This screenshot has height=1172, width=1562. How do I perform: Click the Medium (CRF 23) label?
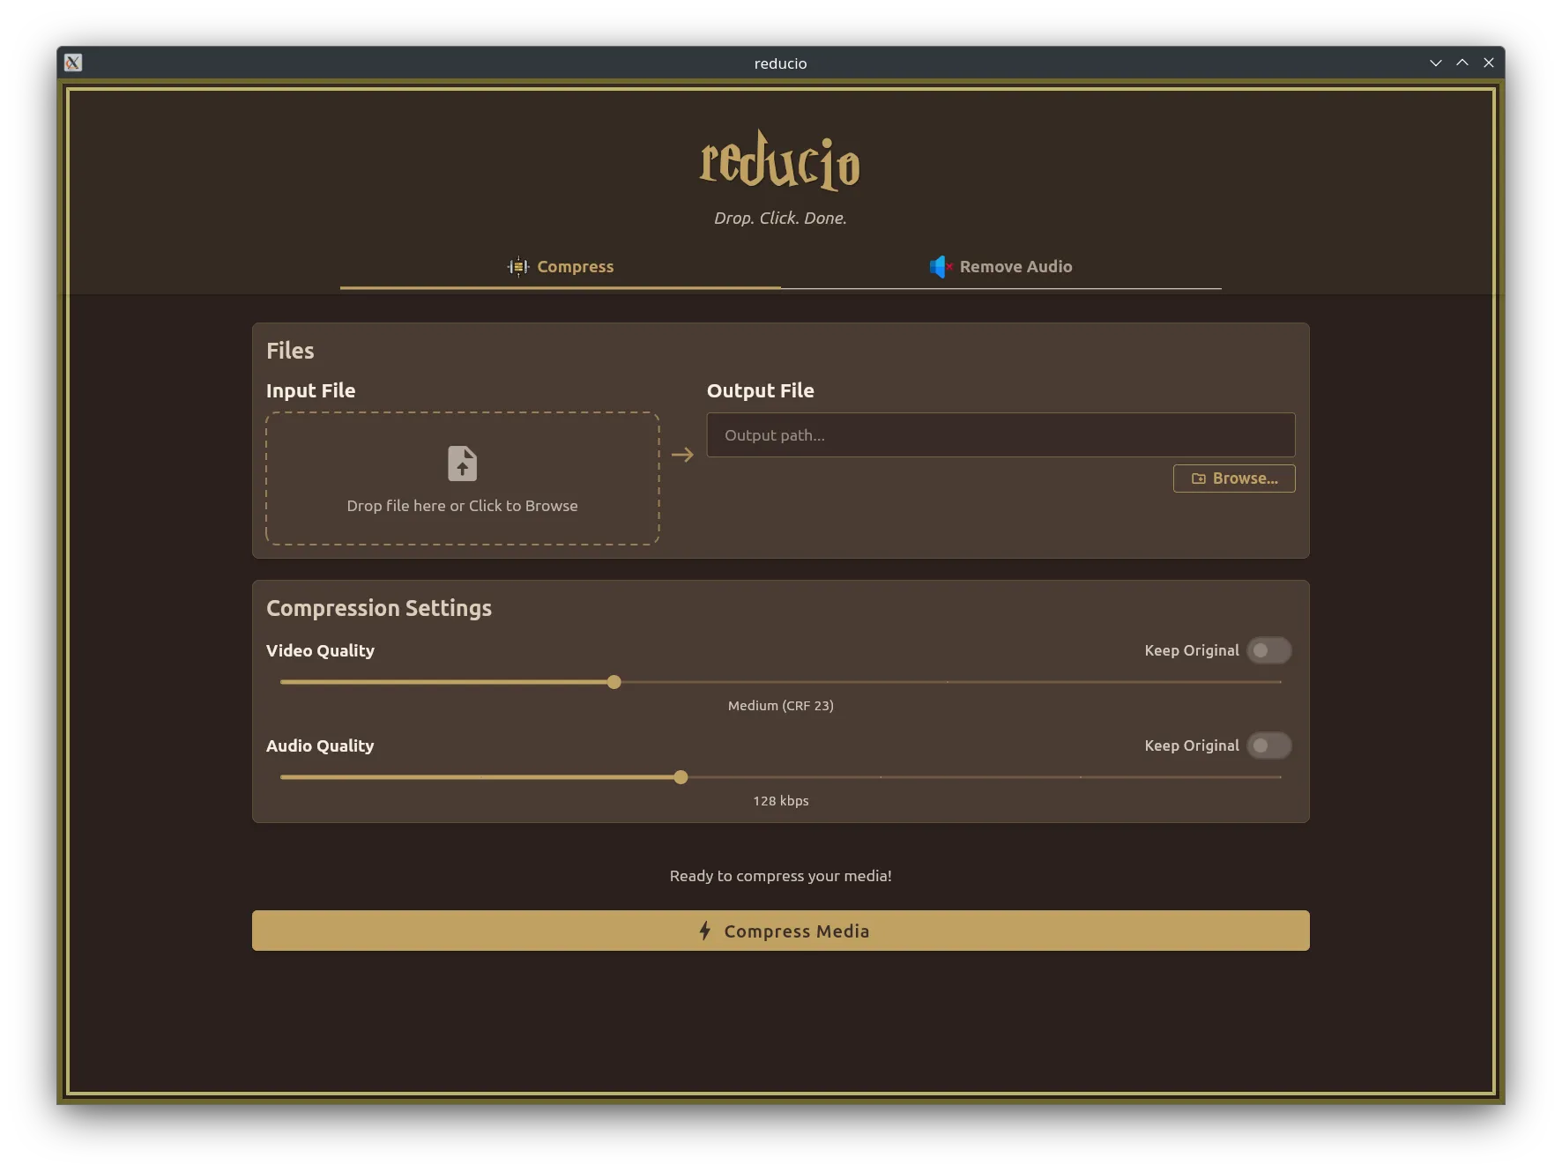781,706
